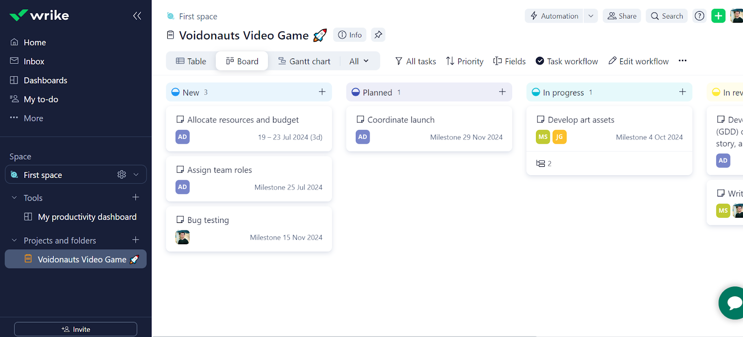Collapse the Tools section
The image size is (743, 337).
click(x=14, y=198)
